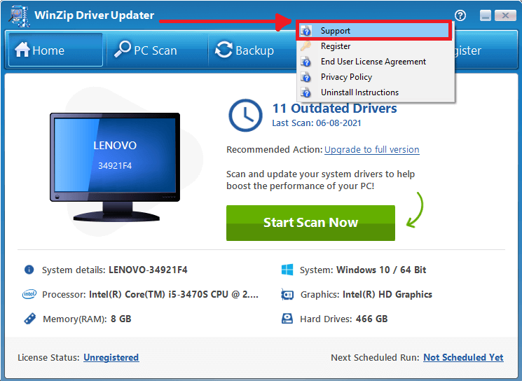Click the Windows logo by System

287,270
